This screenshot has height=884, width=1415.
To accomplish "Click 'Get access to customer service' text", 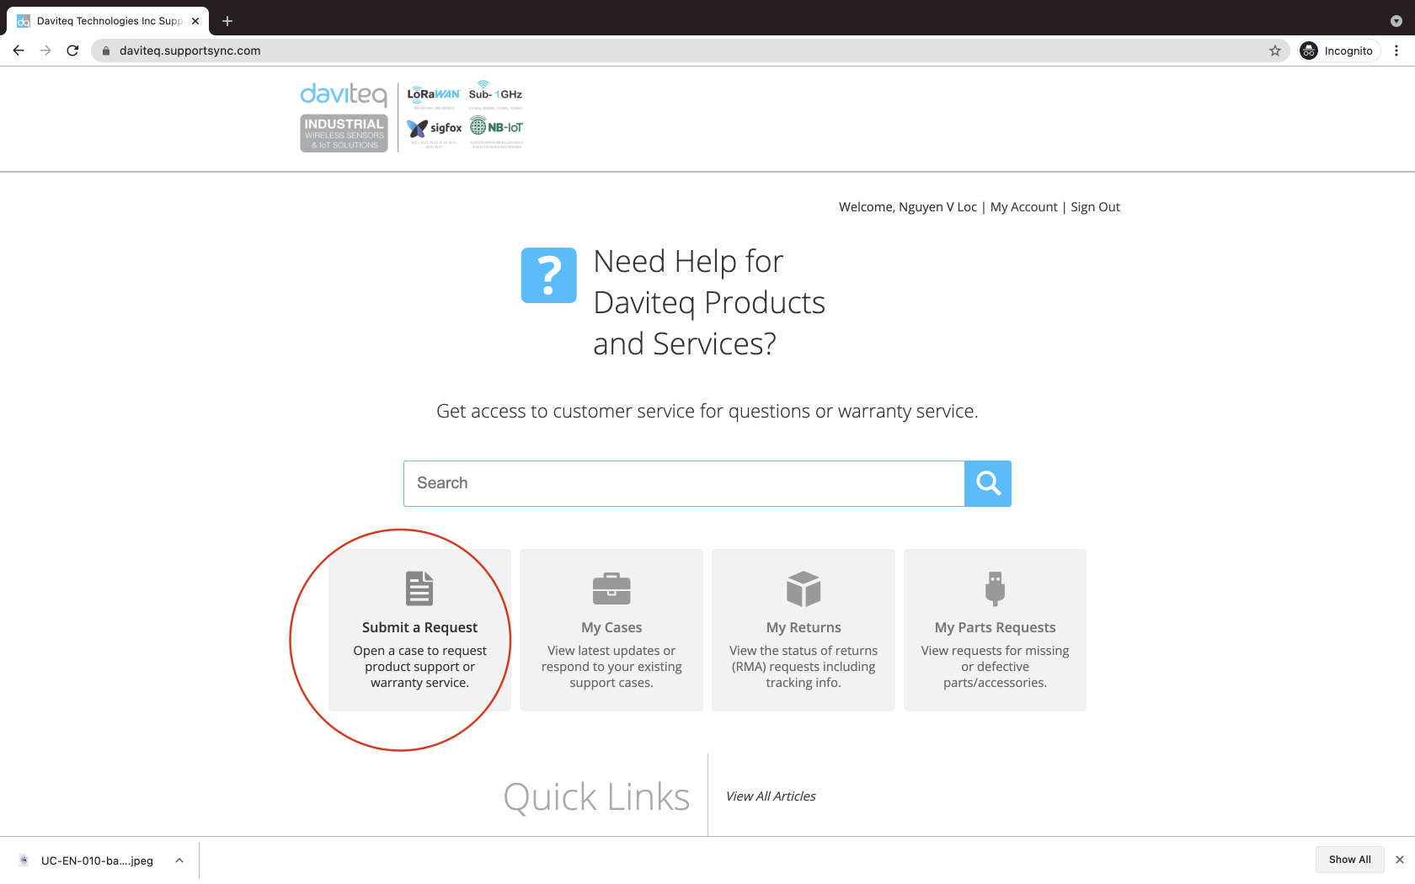I will [x=707, y=412].
